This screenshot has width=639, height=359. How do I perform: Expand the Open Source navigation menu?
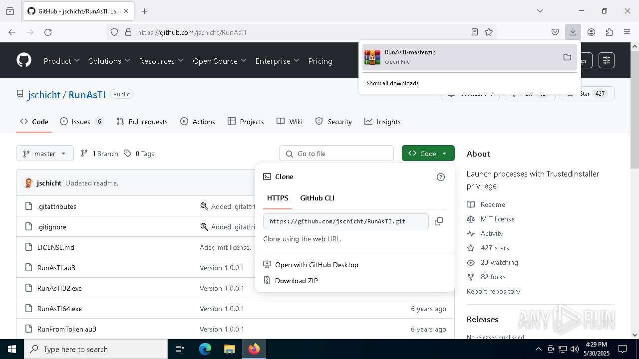click(x=220, y=61)
